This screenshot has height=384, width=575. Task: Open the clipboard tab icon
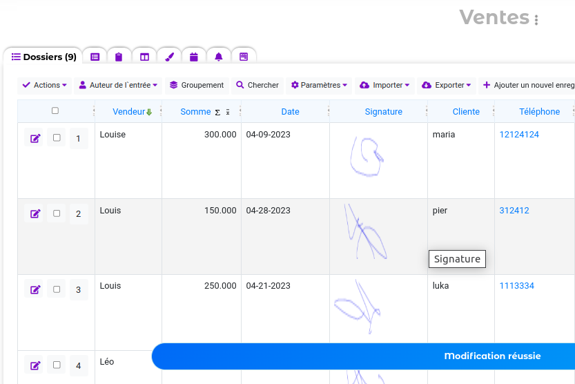click(x=119, y=57)
